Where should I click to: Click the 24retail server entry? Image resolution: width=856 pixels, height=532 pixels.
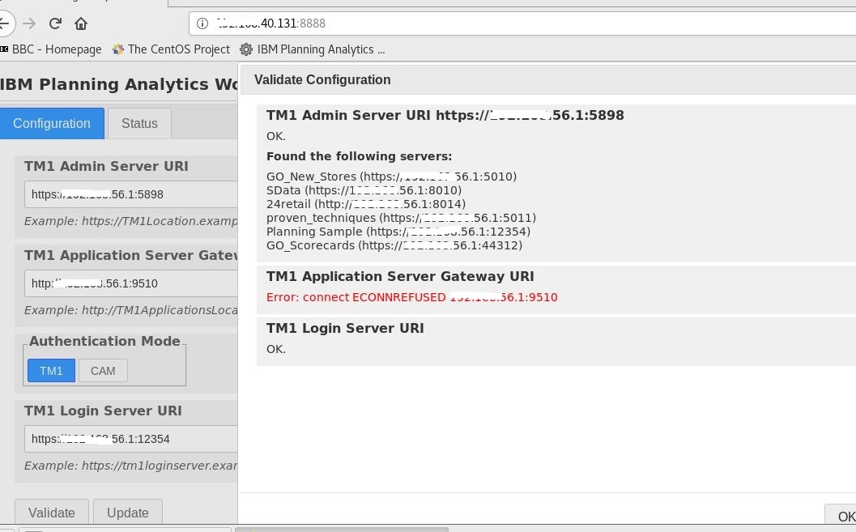pos(366,204)
